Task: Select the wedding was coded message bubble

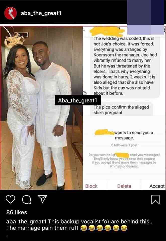Action: [x=125, y=66]
